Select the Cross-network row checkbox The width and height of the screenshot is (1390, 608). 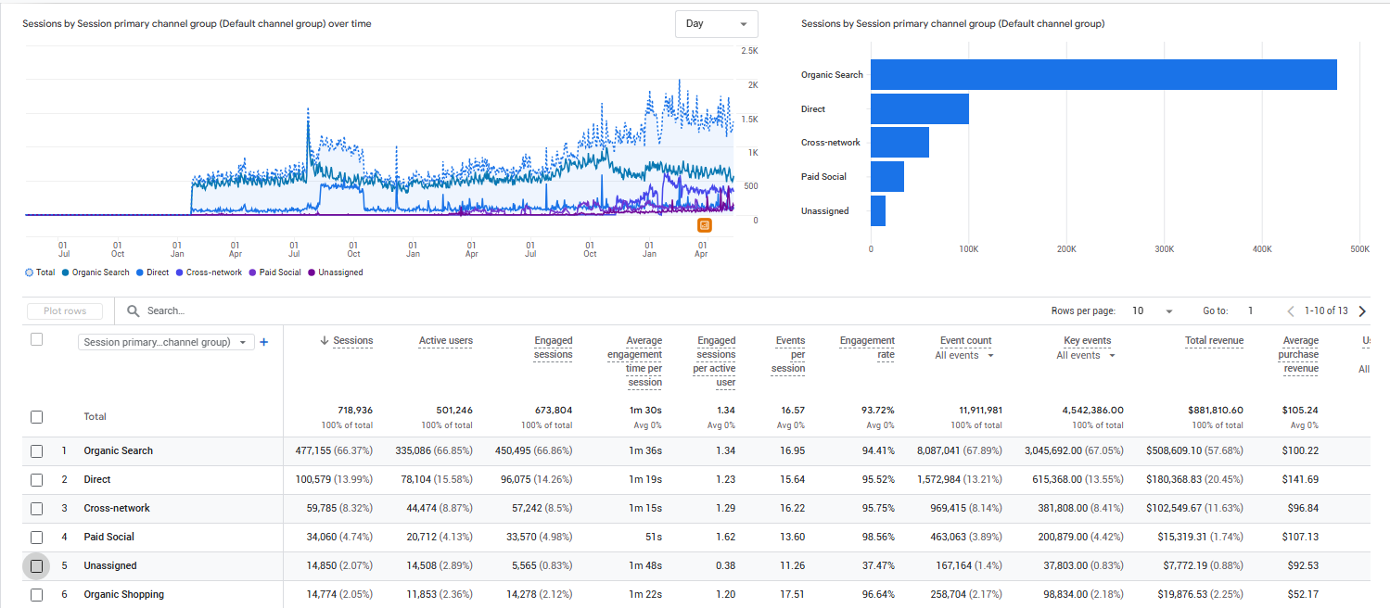click(36, 509)
